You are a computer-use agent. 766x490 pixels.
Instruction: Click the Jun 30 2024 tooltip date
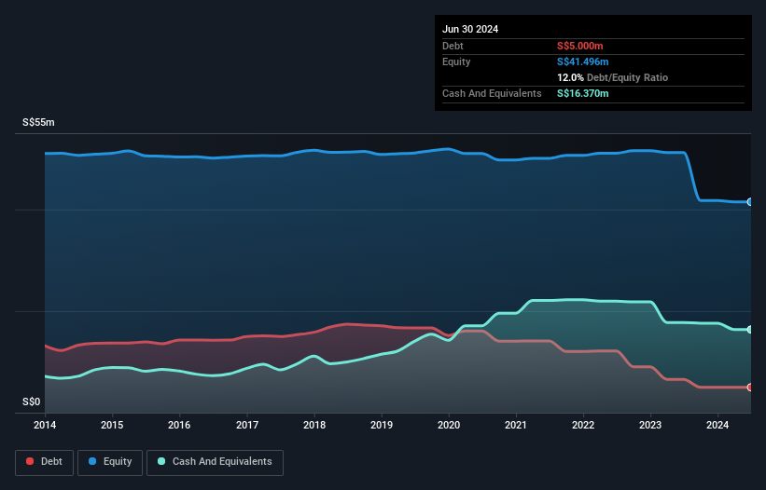pos(470,29)
